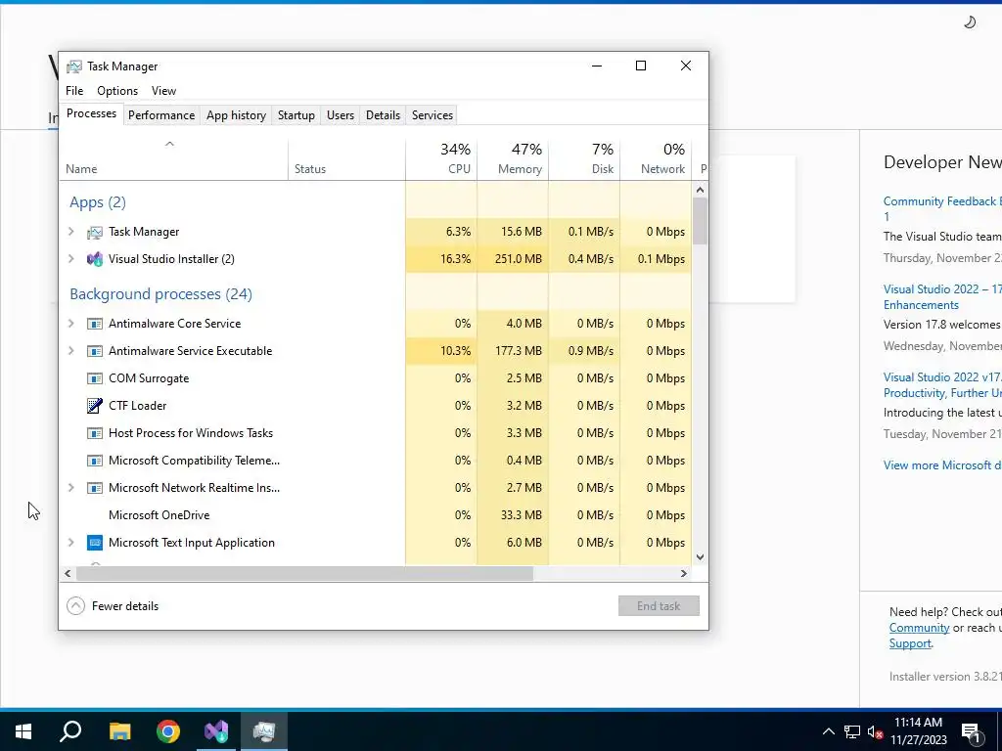Image resolution: width=1002 pixels, height=751 pixels.
Task: Click the End task button
Action: [659, 606]
